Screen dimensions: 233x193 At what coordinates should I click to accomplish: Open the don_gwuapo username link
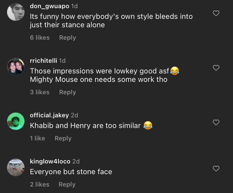tap(49, 6)
